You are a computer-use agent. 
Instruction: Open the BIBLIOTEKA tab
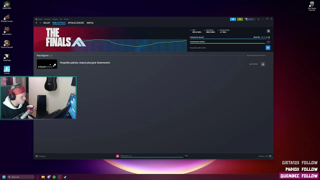(x=59, y=23)
